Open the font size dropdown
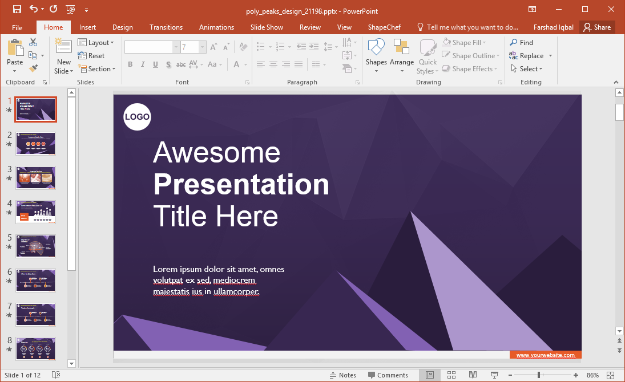 [203, 47]
